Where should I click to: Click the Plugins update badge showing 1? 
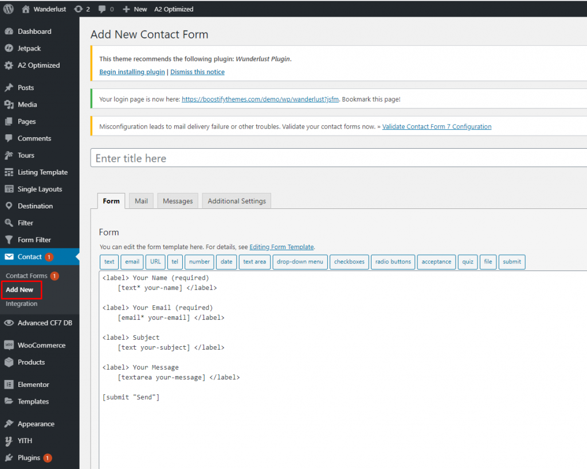[48, 458]
